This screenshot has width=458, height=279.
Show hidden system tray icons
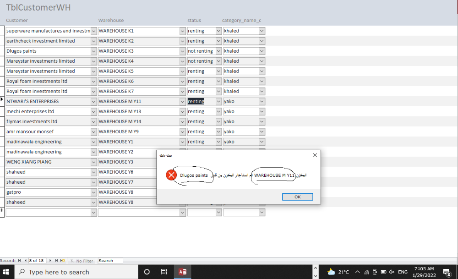coord(358,272)
